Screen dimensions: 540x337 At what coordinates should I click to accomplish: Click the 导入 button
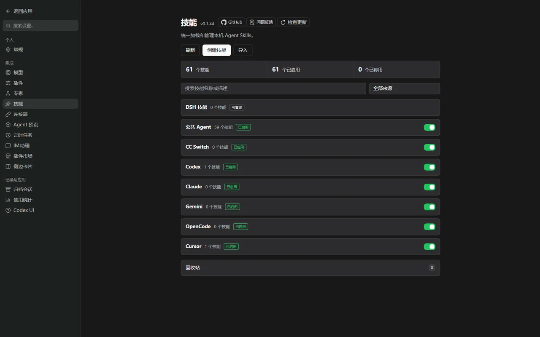click(x=243, y=50)
